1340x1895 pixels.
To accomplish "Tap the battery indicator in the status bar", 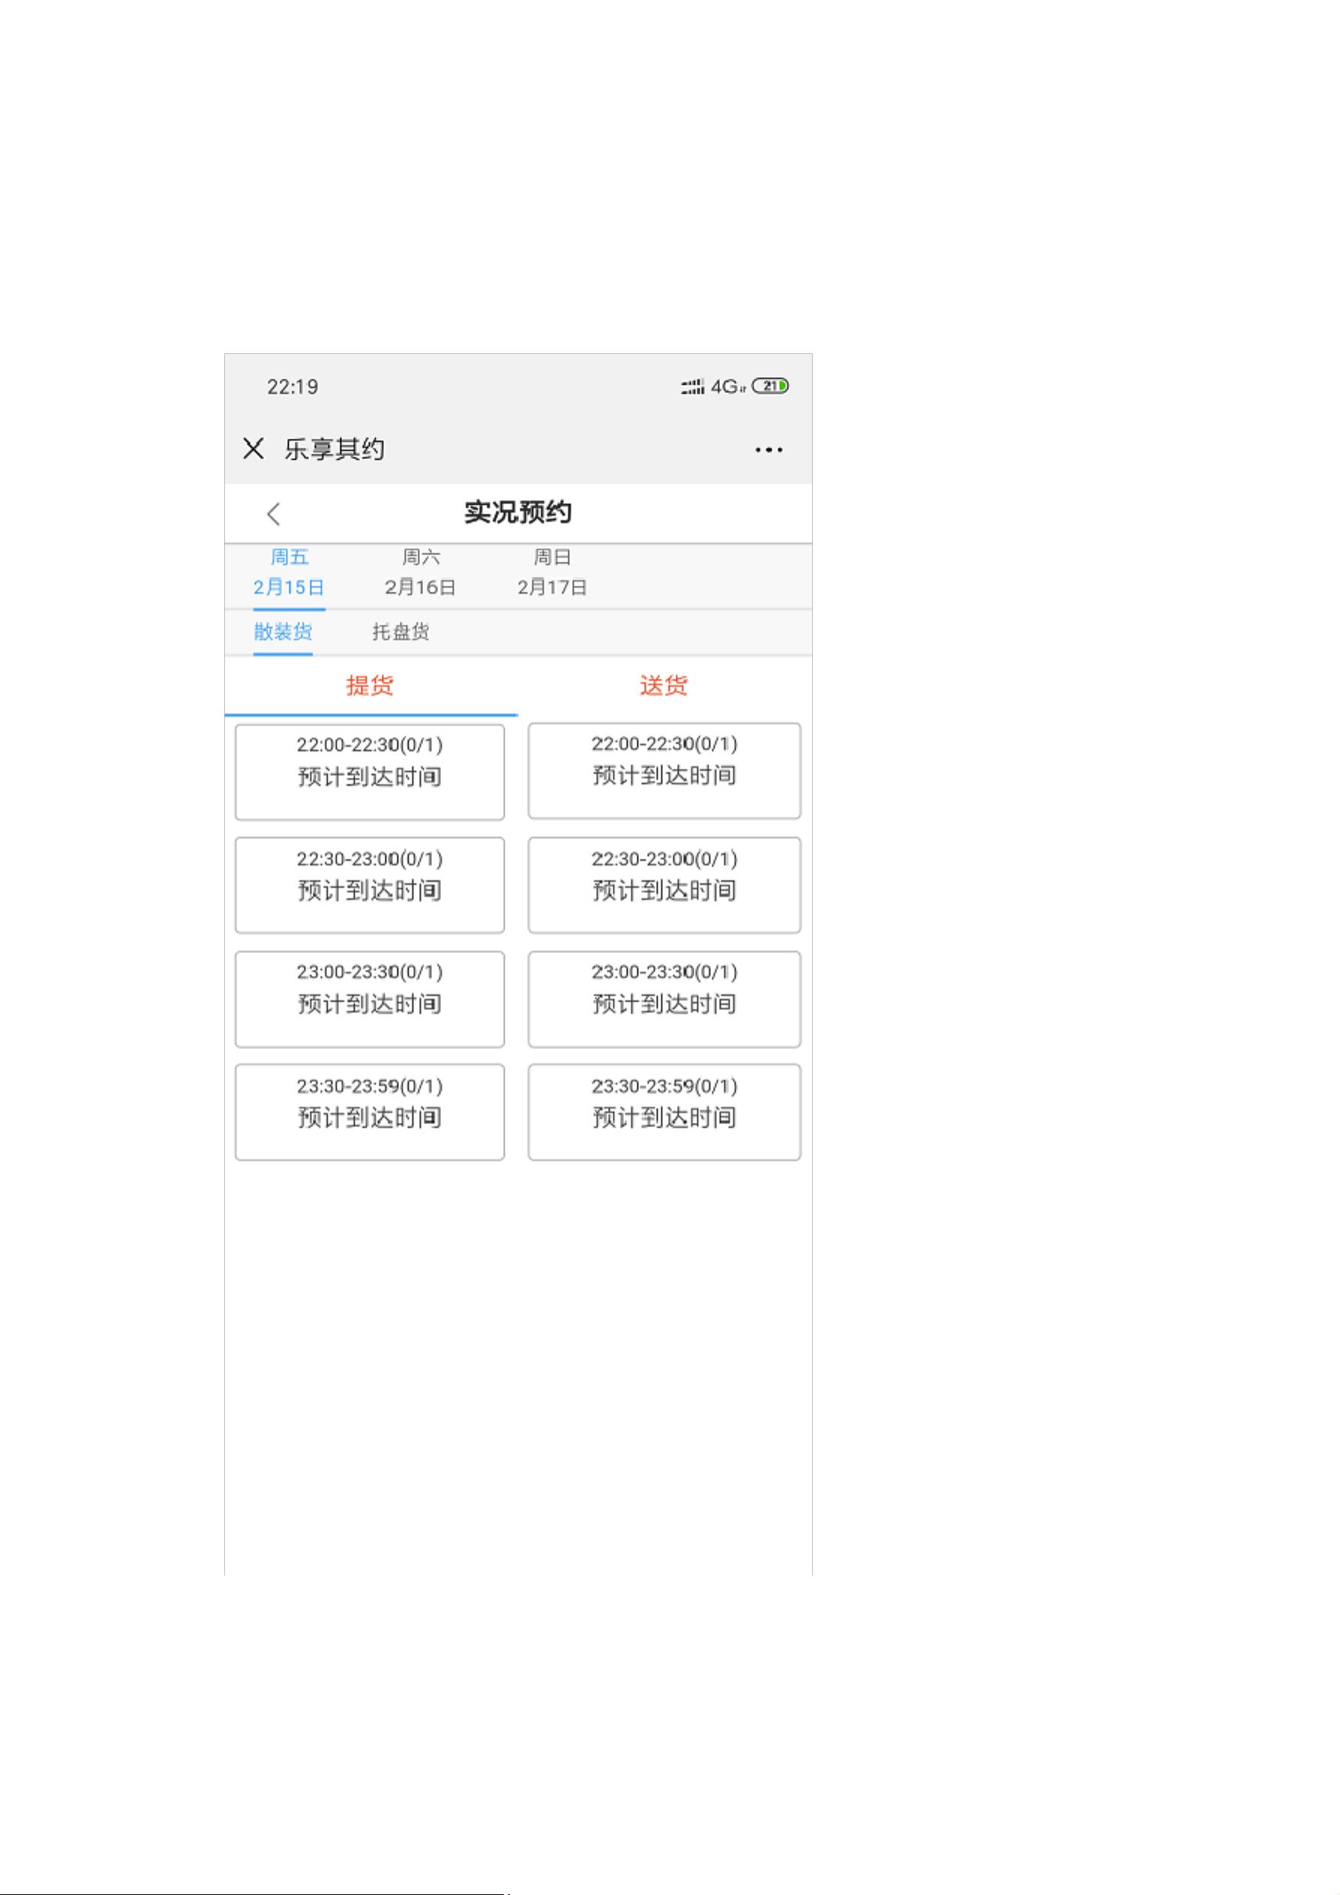I will click(x=771, y=385).
